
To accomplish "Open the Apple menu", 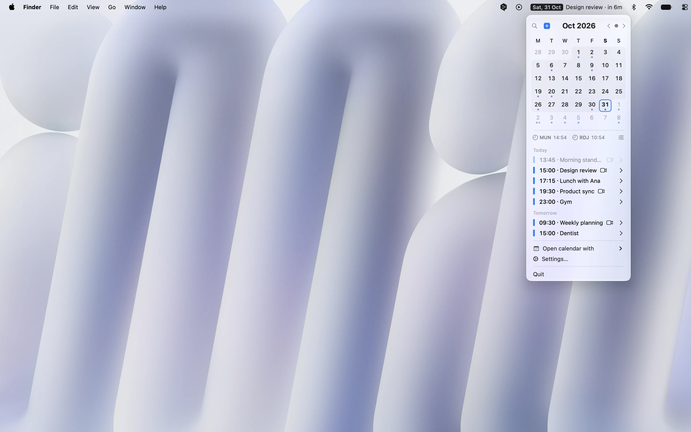I will tap(12, 7).
